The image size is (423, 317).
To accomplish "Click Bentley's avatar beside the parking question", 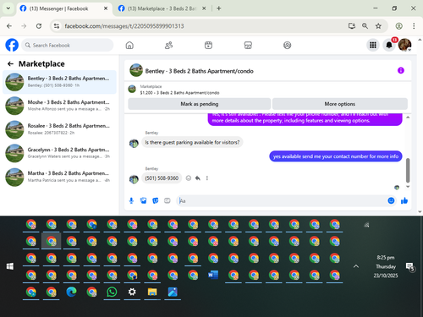I will [134, 143].
